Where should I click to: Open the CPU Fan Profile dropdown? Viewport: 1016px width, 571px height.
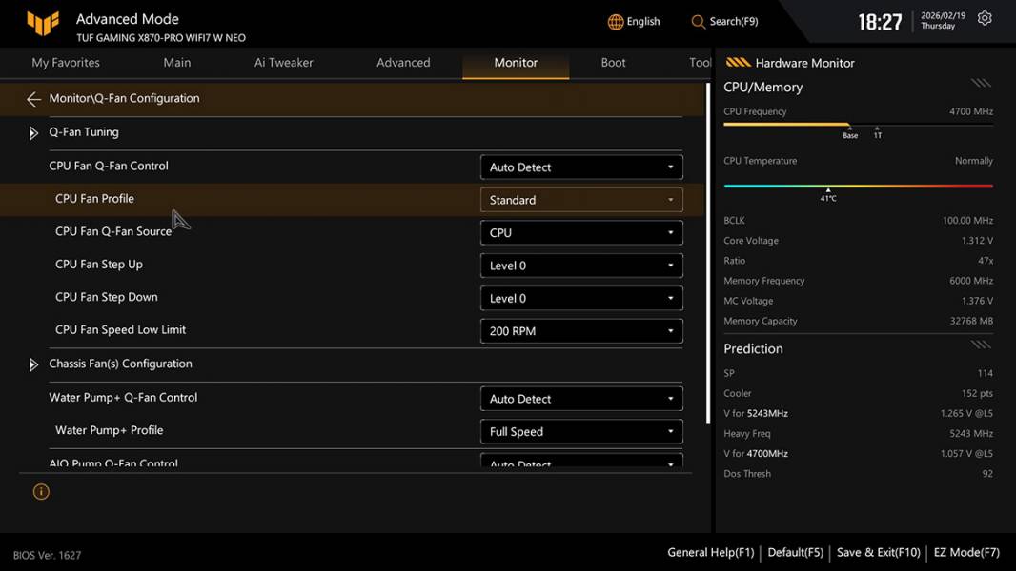tap(581, 200)
